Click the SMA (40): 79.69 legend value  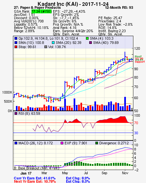click(106, 43)
